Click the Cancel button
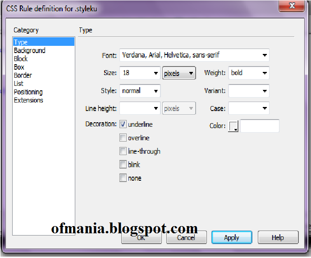The width and height of the screenshot is (311, 258). click(186, 237)
